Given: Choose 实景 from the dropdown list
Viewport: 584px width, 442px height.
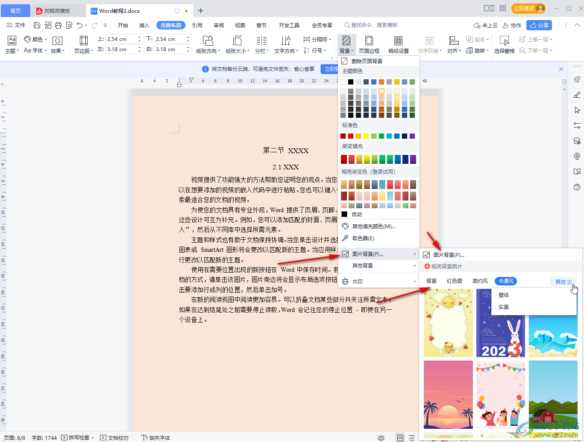Looking at the screenshot, I should pos(504,307).
